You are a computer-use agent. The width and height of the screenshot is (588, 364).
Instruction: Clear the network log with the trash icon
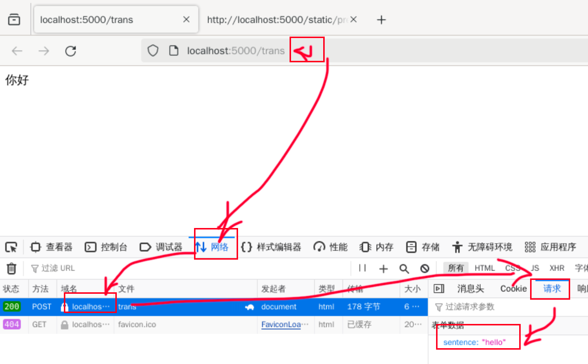pyautogui.click(x=11, y=268)
